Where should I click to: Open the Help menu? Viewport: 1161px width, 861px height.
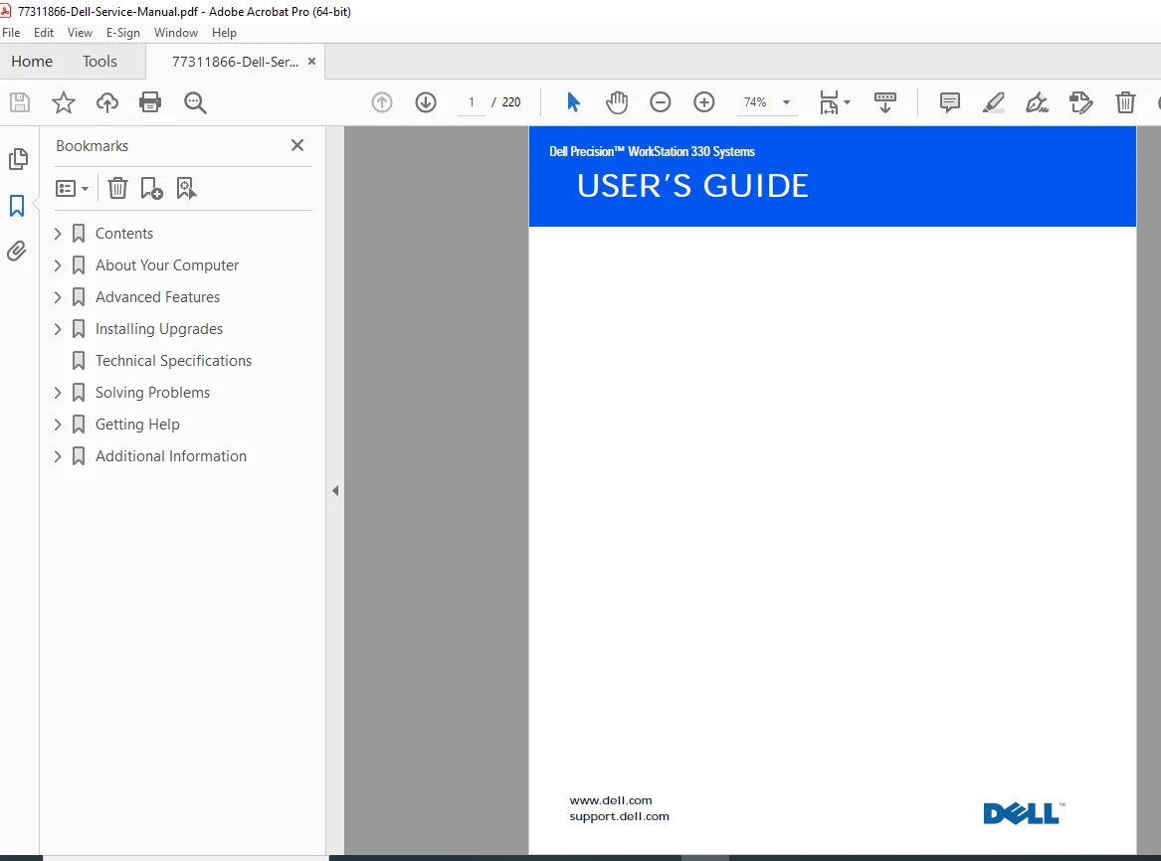(x=225, y=33)
